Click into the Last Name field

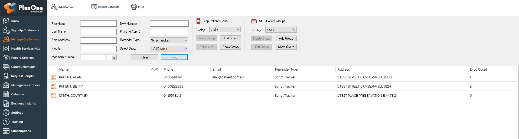click(98, 32)
